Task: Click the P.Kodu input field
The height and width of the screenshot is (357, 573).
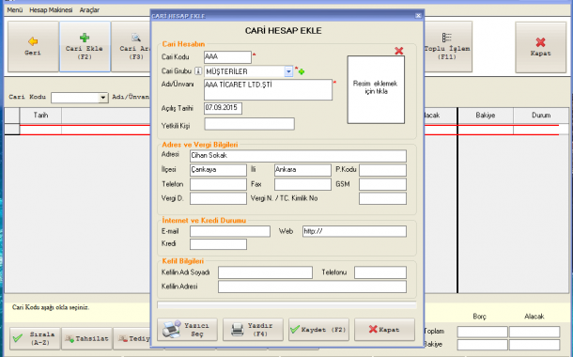Action: point(382,170)
